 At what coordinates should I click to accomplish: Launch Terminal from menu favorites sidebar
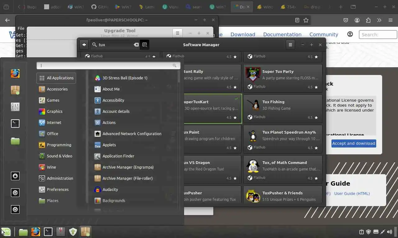tap(15, 124)
